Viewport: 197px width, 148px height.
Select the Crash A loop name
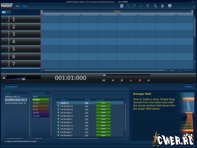coord(64,103)
